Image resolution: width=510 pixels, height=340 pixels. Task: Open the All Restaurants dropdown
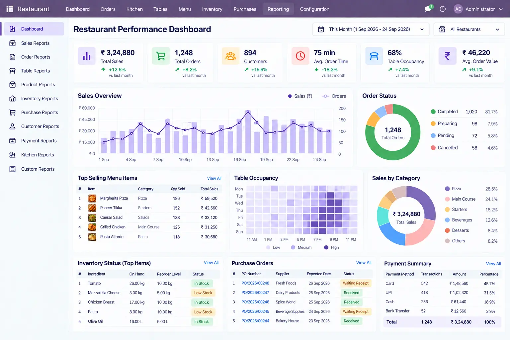coord(469,29)
